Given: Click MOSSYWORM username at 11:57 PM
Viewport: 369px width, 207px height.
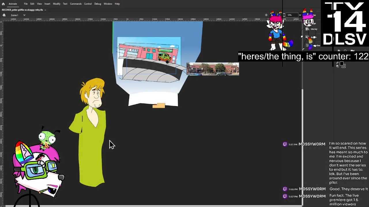Looking at the screenshot, I should (x=312, y=196).
